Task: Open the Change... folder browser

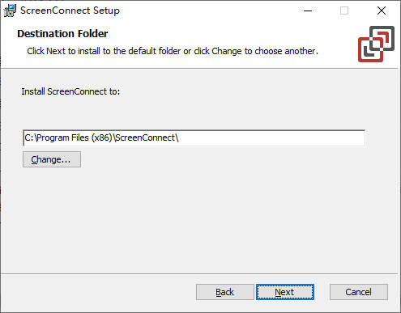Action: [x=52, y=159]
